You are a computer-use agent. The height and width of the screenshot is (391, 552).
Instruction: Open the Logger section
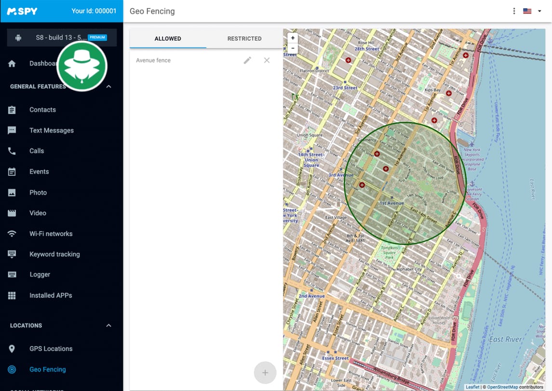point(39,274)
